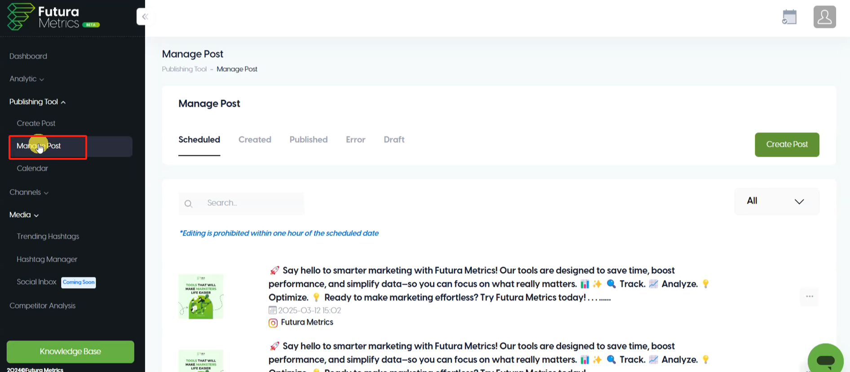The image size is (850, 372).
Task: Open the user profile avatar icon
Action: [824, 17]
